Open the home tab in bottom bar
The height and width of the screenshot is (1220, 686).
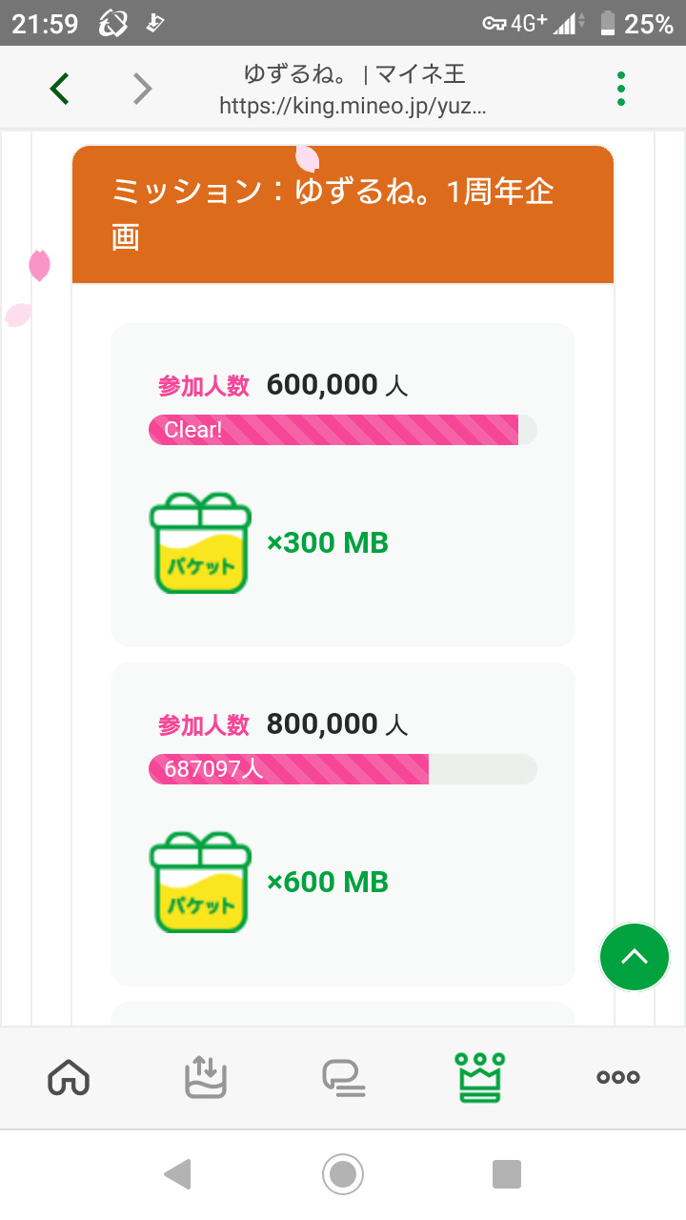pos(69,1077)
